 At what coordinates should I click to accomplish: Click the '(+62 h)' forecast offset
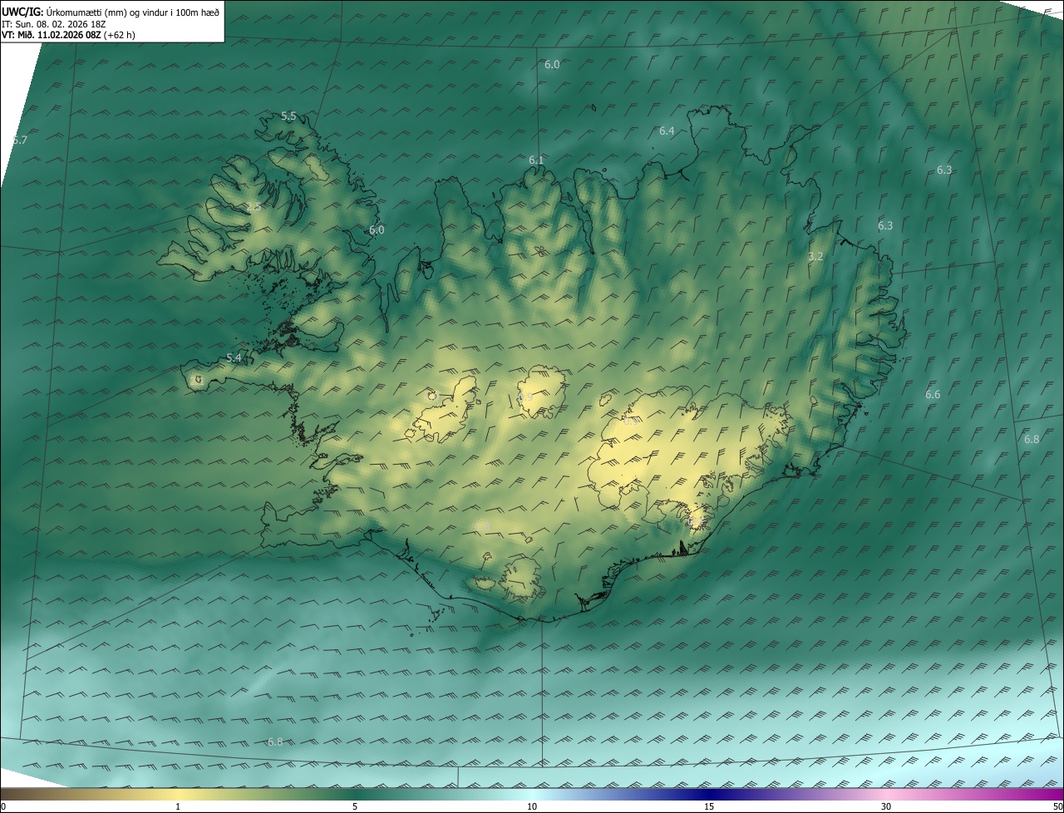(119, 35)
